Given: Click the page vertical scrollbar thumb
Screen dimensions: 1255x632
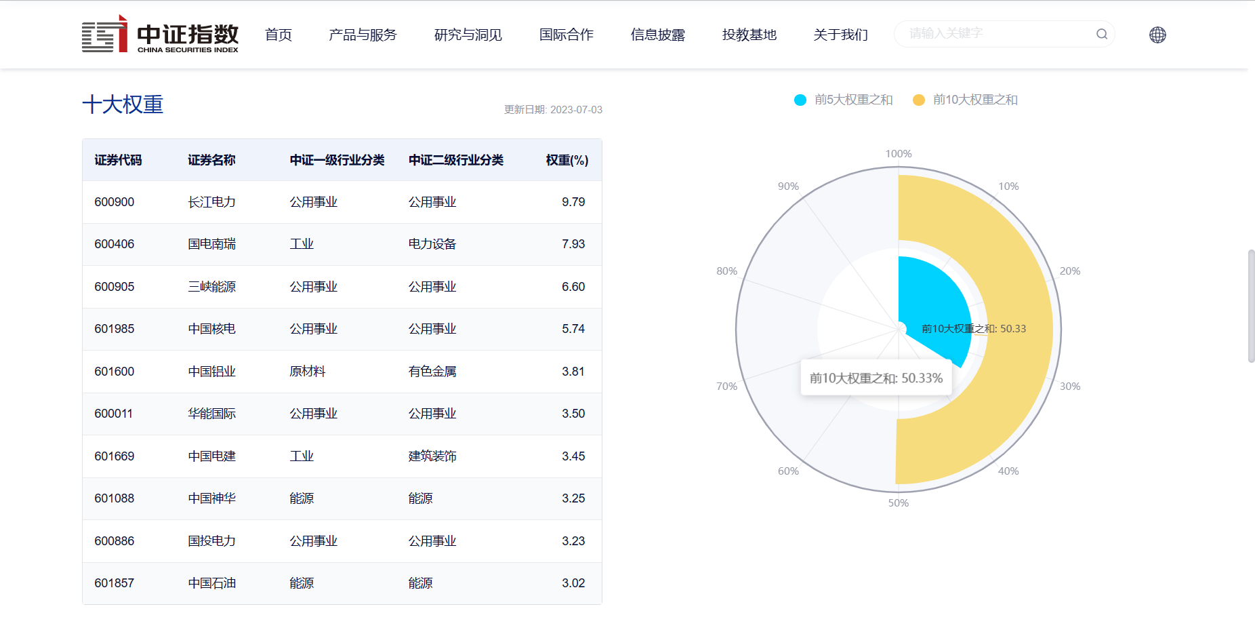Looking at the screenshot, I should click(1251, 305).
